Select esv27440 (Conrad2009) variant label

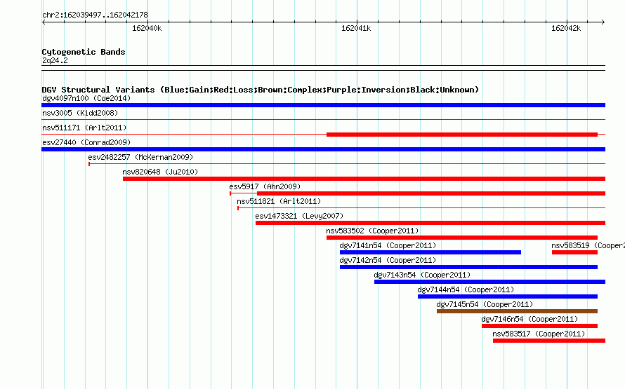click(86, 142)
